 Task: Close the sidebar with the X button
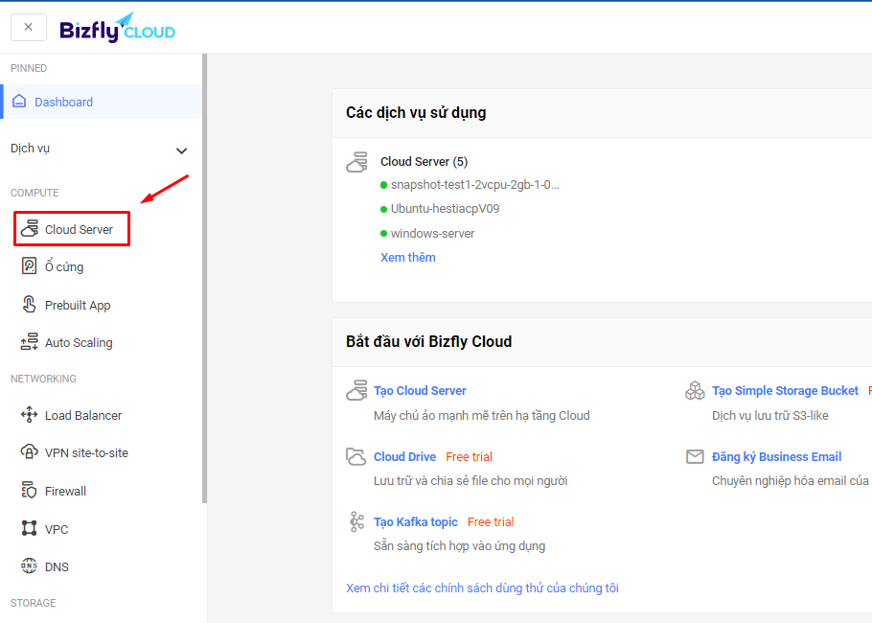29,27
